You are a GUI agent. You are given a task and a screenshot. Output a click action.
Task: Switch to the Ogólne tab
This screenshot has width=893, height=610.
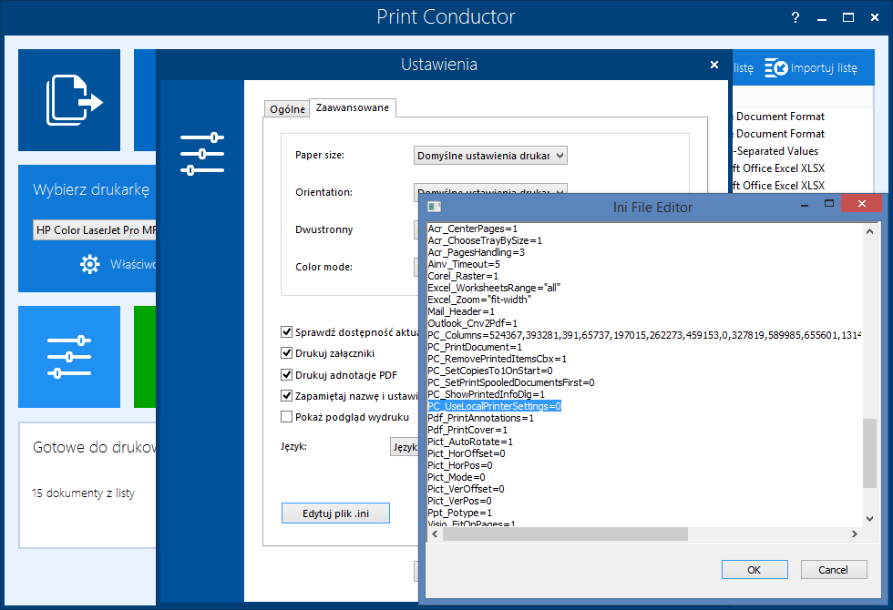(x=287, y=109)
